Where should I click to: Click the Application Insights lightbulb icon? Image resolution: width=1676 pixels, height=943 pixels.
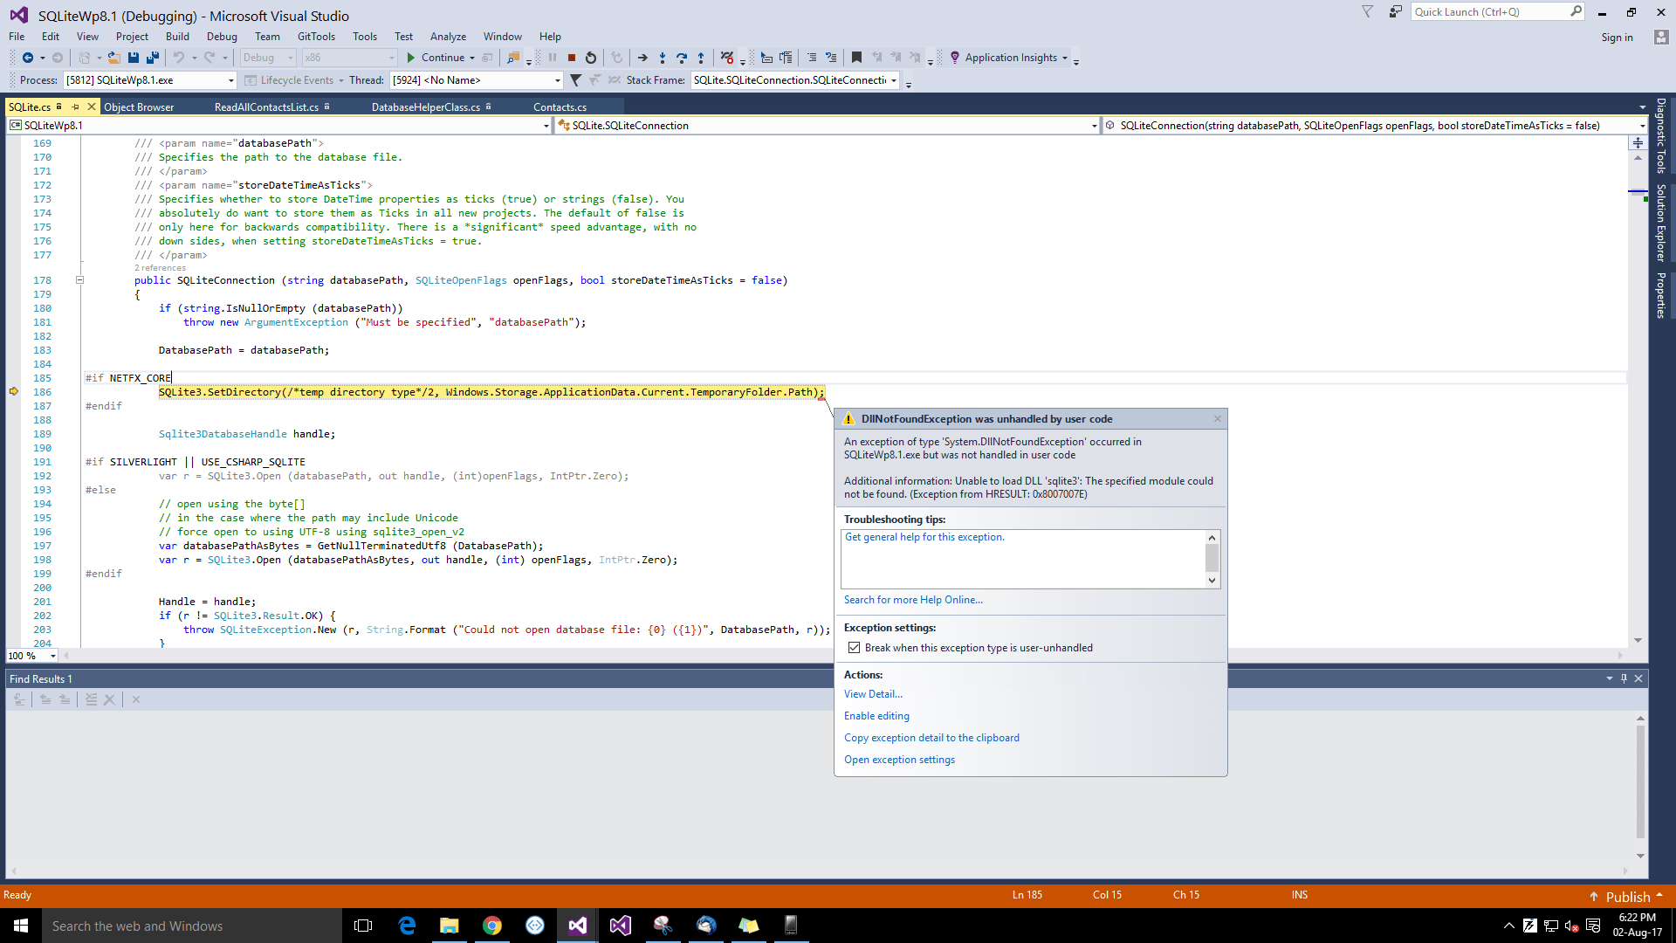[955, 58]
